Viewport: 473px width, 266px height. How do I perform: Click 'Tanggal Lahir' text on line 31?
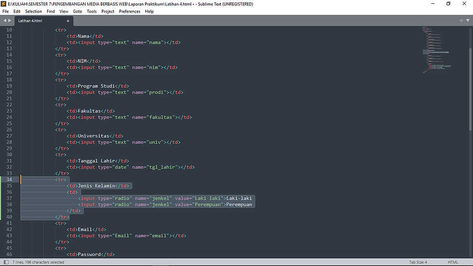click(x=96, y=161)
